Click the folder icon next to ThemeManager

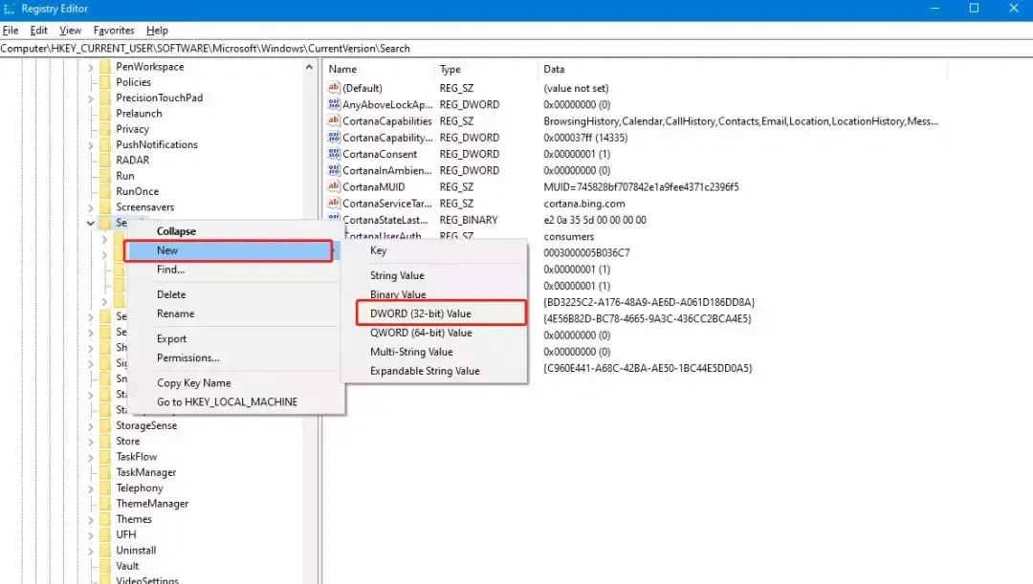pyautogui.click(x=104, y=504)
